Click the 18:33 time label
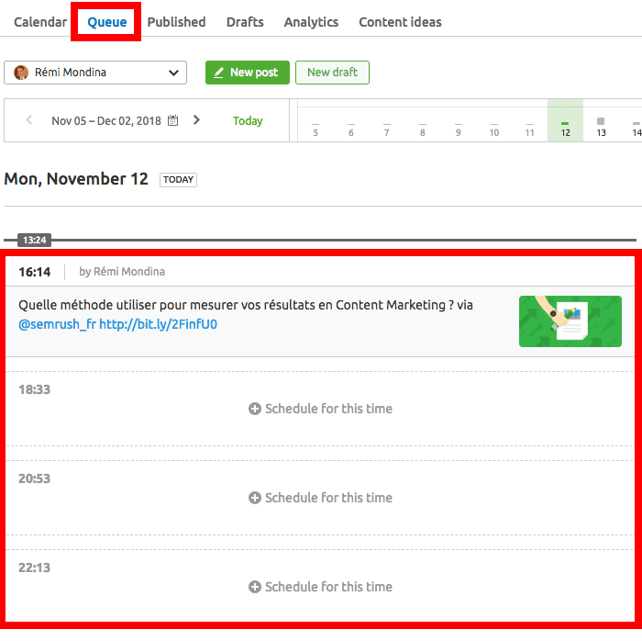 [x=35, y=389]
